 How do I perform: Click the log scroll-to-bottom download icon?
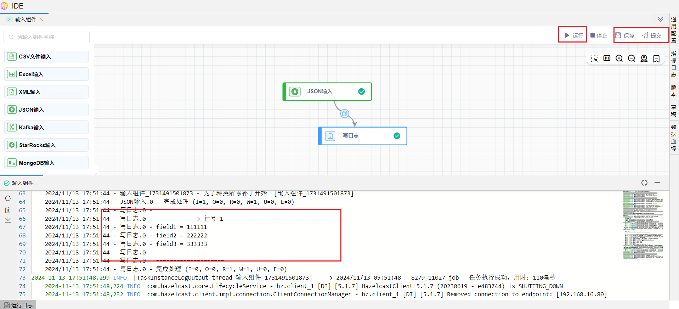click(x=8, y=220)
